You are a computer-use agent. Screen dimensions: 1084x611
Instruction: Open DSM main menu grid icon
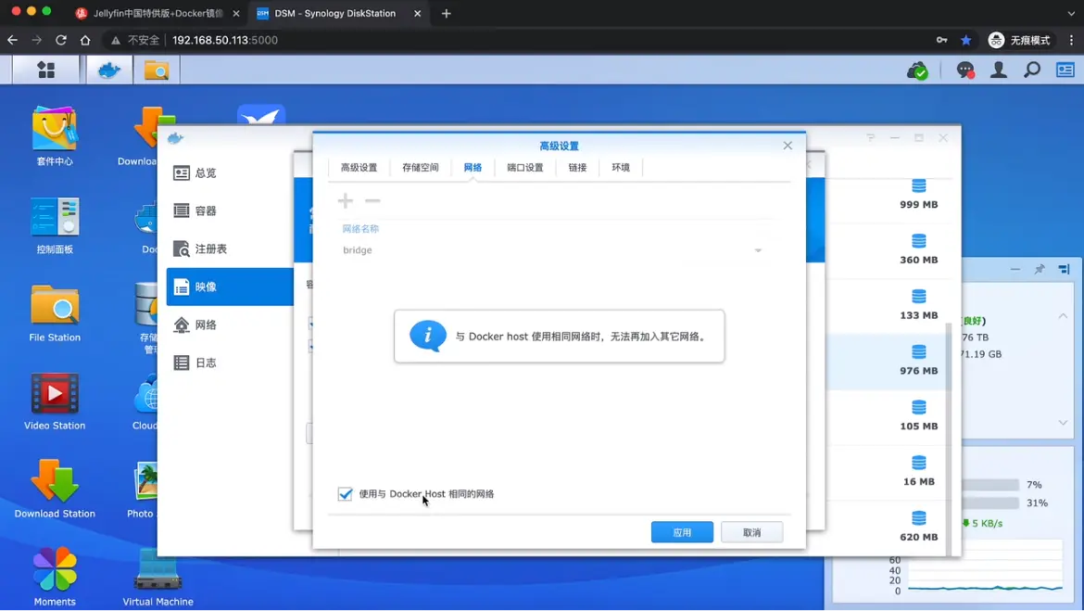[x=45, y=70]
